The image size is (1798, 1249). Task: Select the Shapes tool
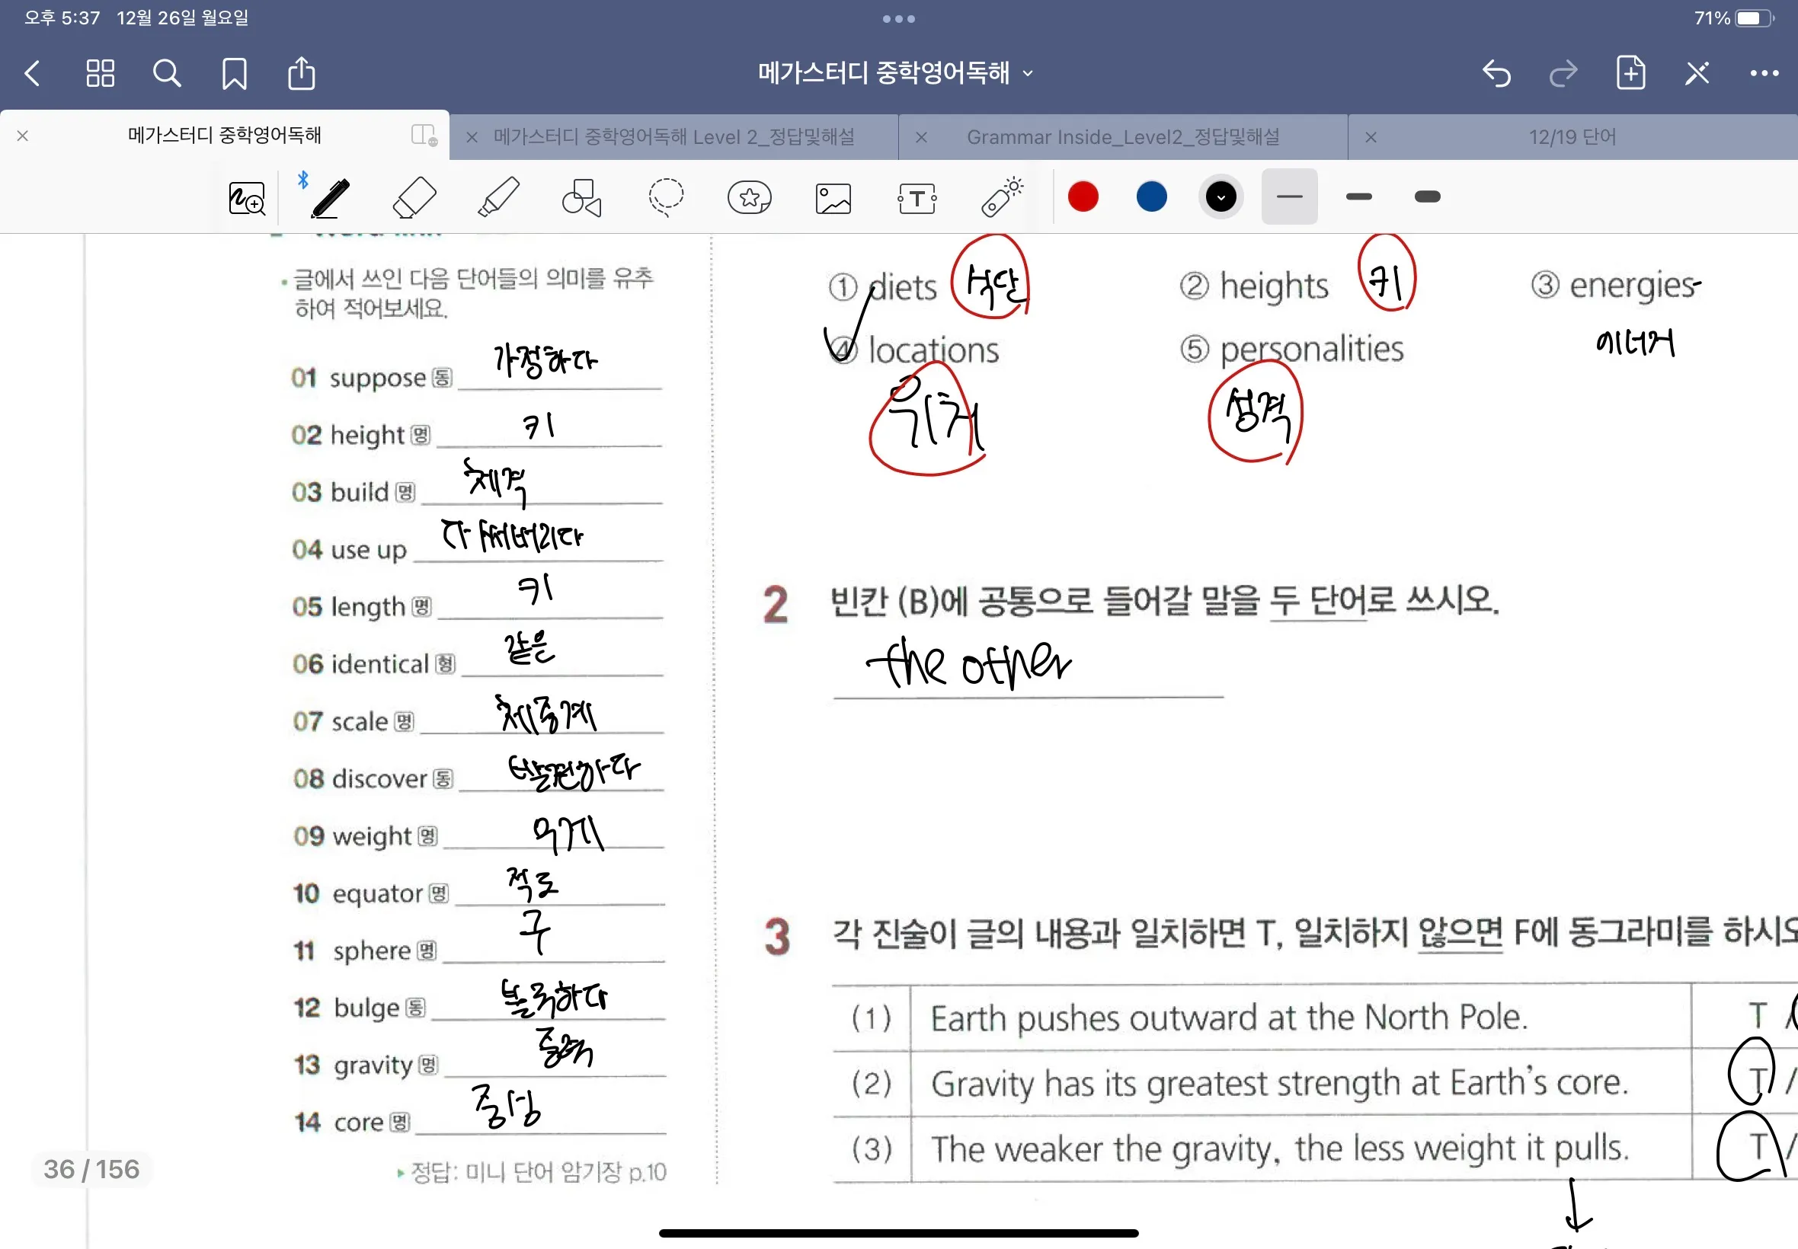(x=581, y=197)
